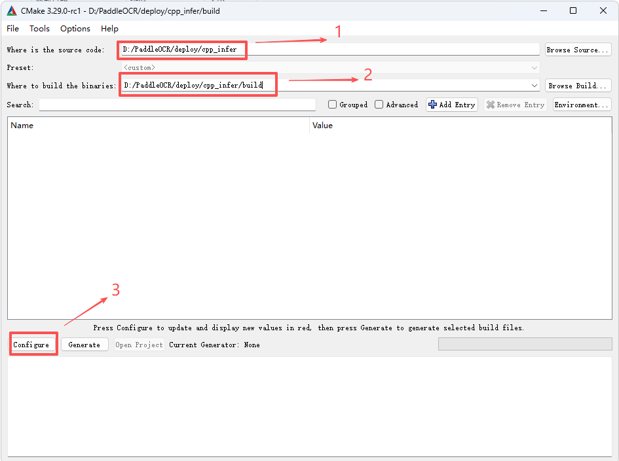The height and width of the screenshot is (461, 619).
Task: Click the progress bar beside Current Generator
Action: coord(525,344)
